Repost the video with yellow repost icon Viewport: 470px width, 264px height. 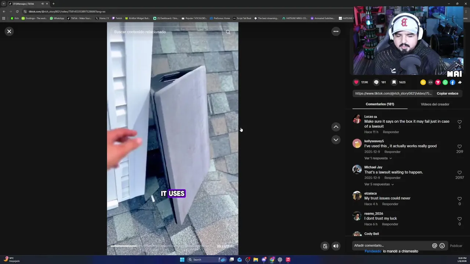423,82
